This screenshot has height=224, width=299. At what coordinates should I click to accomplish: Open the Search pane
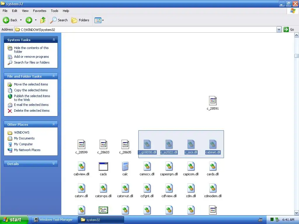click(x=59, y=20)
